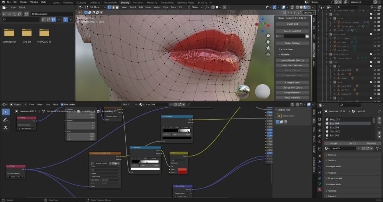Viewport: 383px width, 202px height.
Task: Open the Render menu
Action: click(24, 2)
